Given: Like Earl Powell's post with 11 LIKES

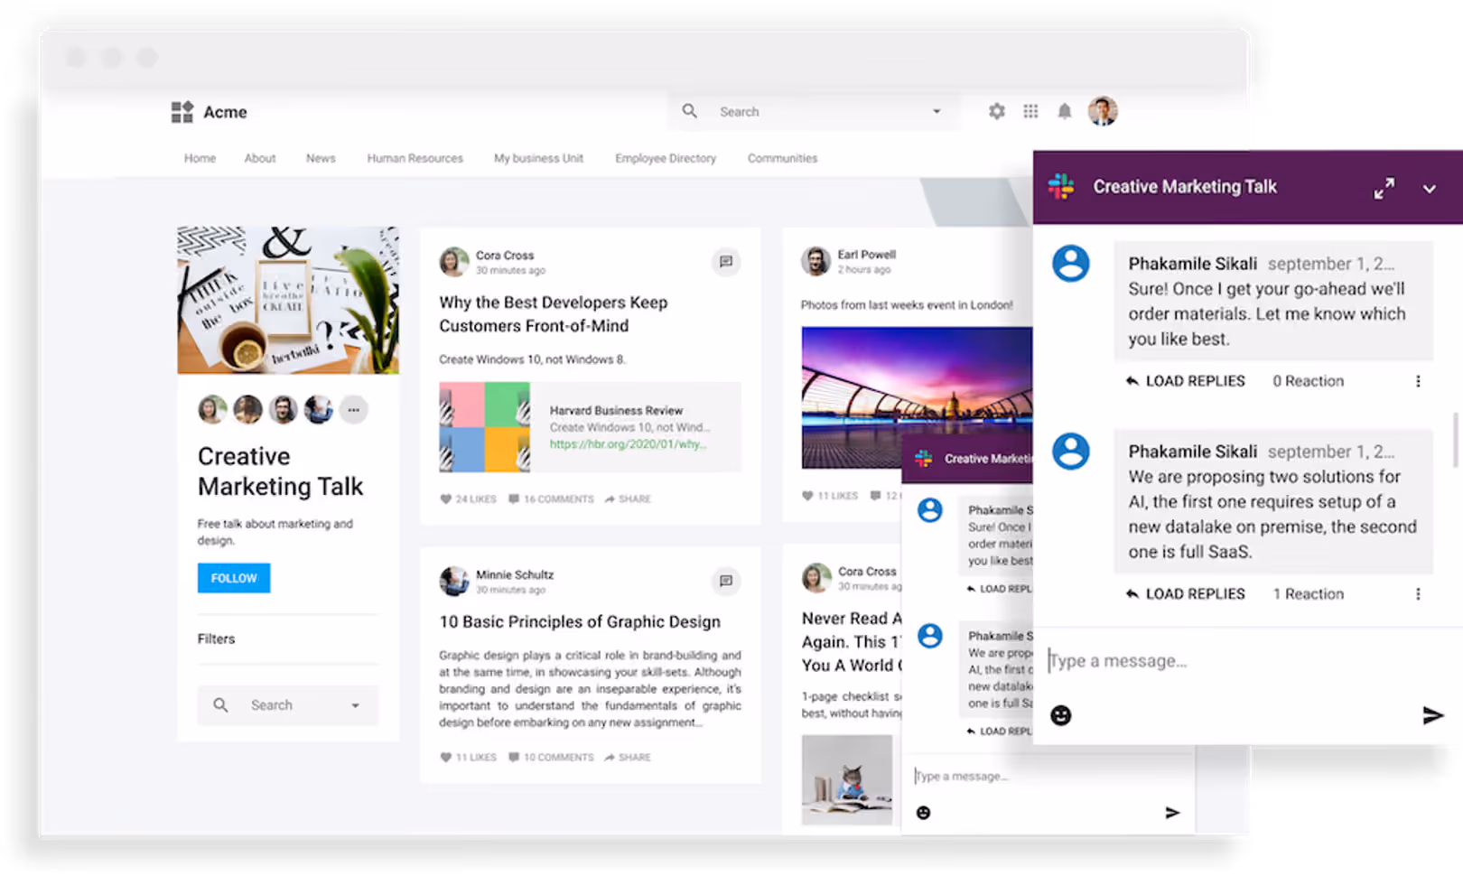Looking at the screenshot, I should coord(830,495).
